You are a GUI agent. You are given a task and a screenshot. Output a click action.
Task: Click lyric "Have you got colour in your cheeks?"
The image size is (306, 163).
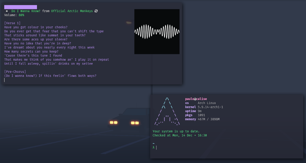click(x=36, y=27)
